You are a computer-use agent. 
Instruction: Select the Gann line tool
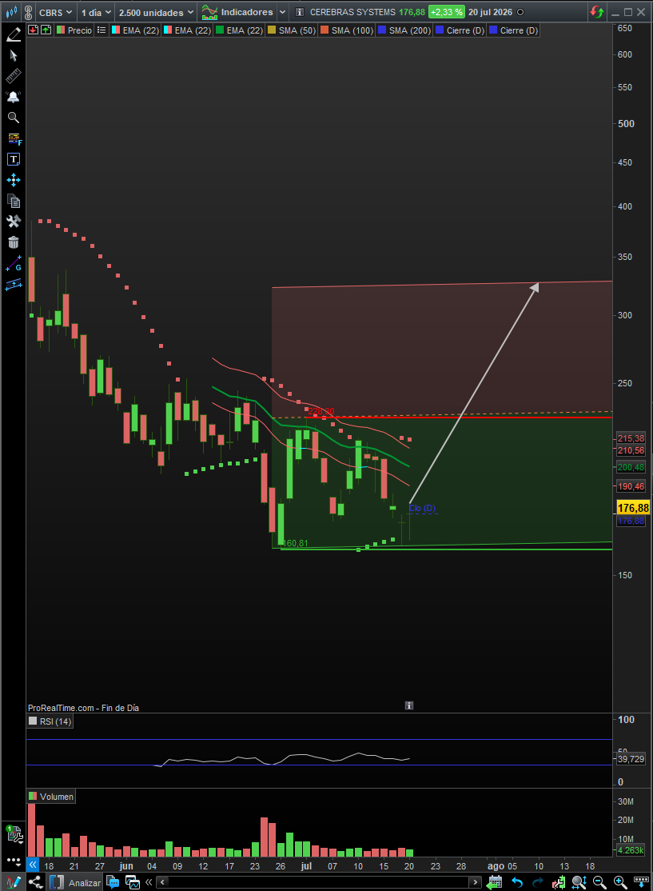coord(14,263)
